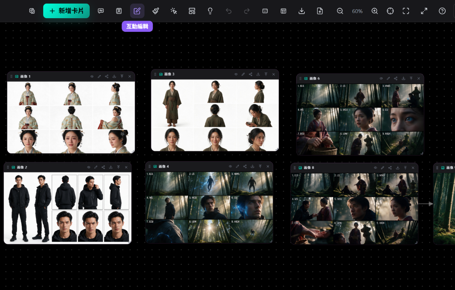Image resolution: width=455 pixels, height=290 pixels.
Task: Close the 画像 4 card
Action: point(268,166)
